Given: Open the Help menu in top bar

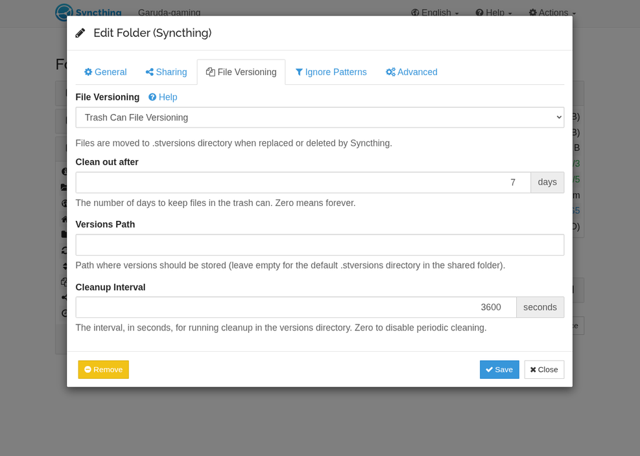Looking at the screenshot, I should pos(493,13).
